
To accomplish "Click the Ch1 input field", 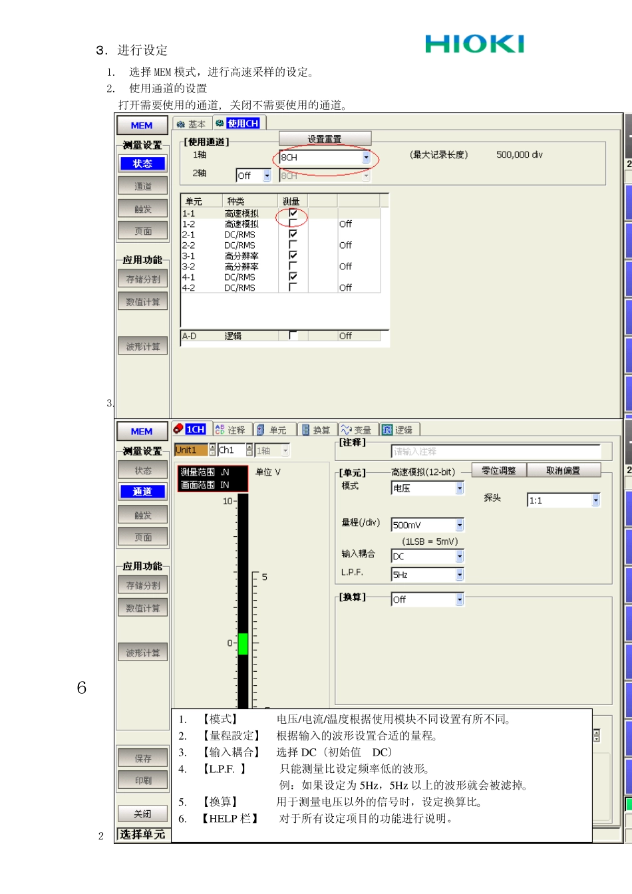I will [x=232, y=450].
